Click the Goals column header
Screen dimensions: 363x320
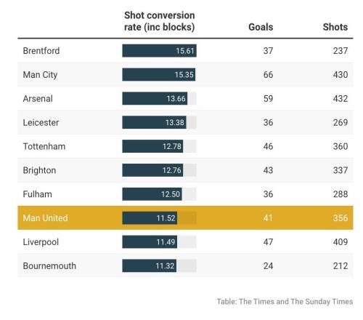[261, 27]
